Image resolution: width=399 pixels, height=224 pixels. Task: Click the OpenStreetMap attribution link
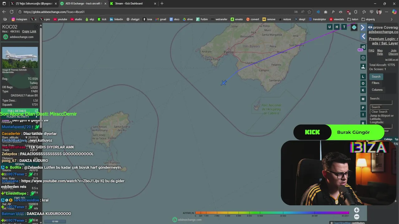pyautogui.click(x=342, y=222)
